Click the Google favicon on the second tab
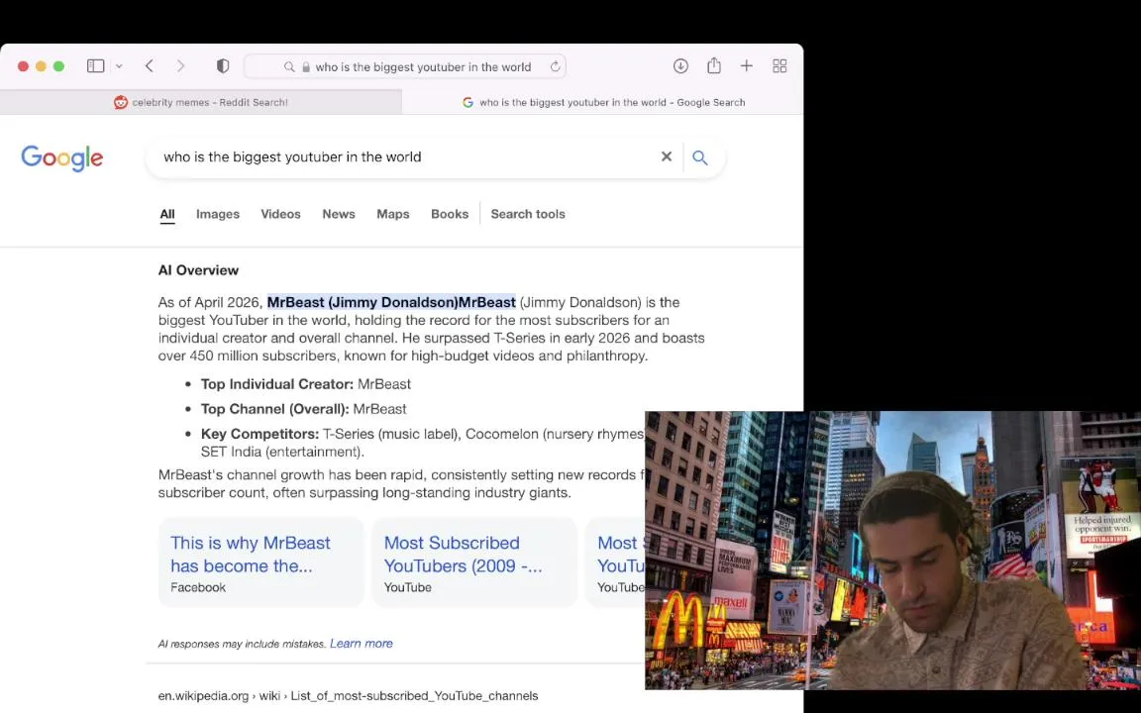This screenshot has height=713, width=1141. [x=467, y=103]
